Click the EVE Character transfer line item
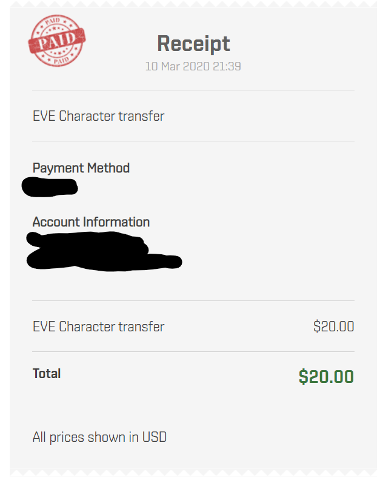The width and height of the screenshot is (380, 477). coord(98,326)
